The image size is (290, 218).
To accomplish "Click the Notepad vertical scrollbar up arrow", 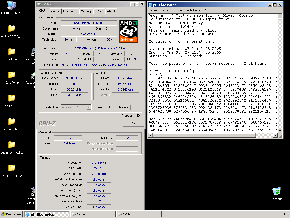I will (x=280, y=16).
